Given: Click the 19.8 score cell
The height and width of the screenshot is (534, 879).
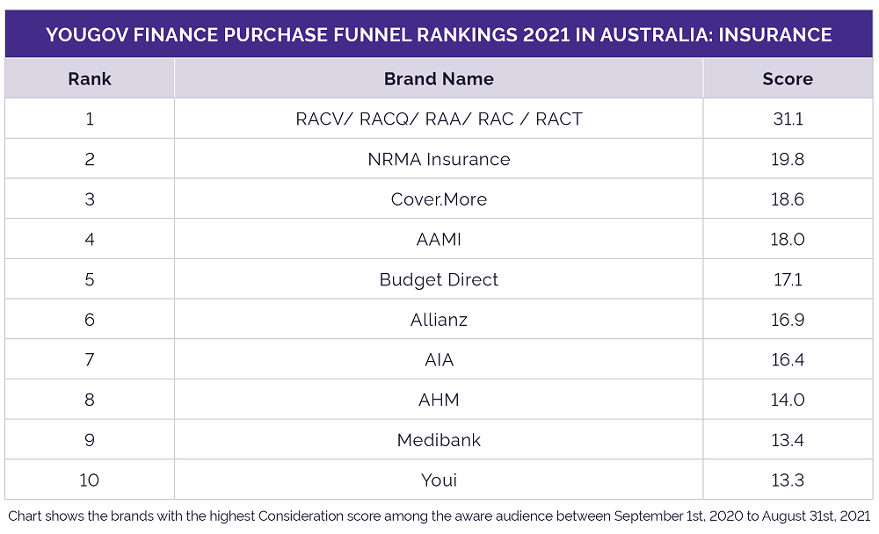Looking at the screenshot, I should (x=788, y=159).
